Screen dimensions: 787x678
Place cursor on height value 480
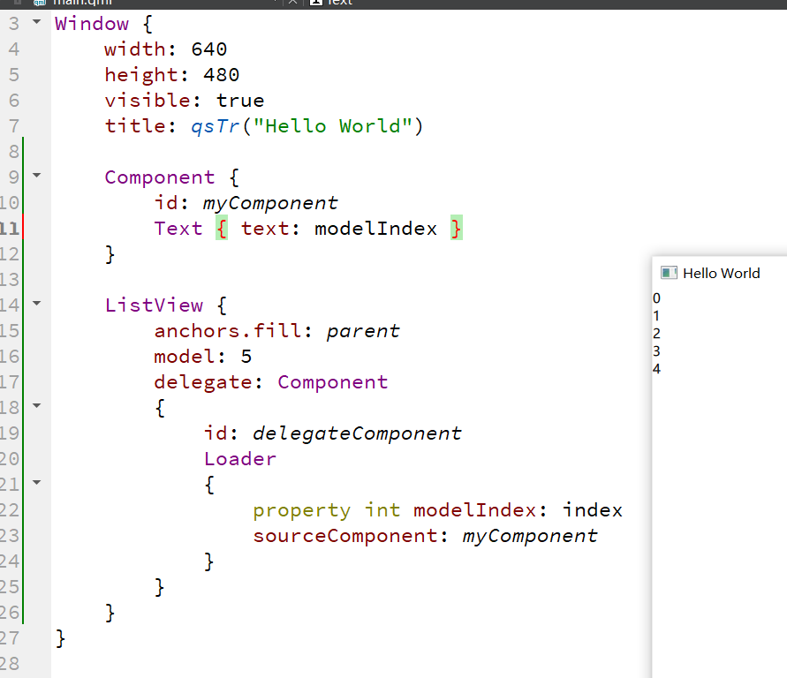tap(222, 75)
